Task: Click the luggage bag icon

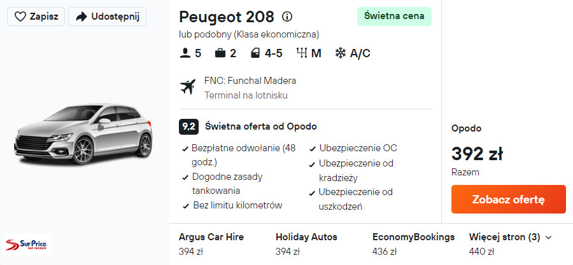Action: [220, 53]
